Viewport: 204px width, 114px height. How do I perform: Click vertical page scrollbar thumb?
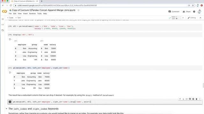(x=203, y=85)
